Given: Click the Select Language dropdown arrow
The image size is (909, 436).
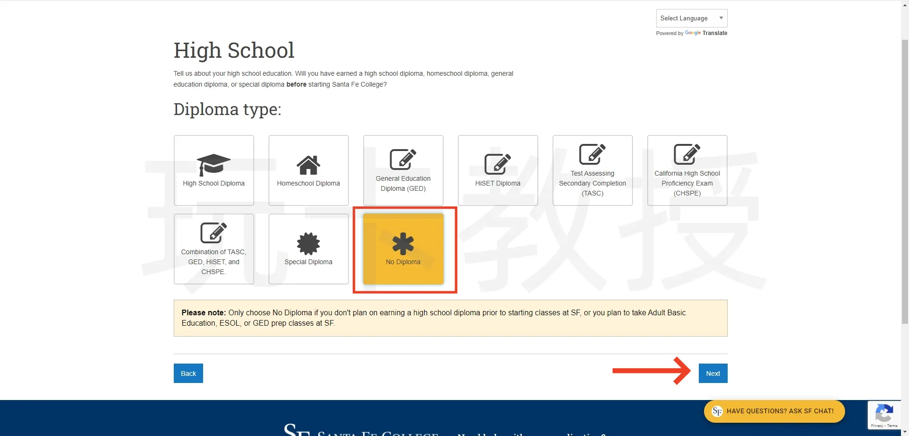Looking at the screenshot, I should click(721, 18).
